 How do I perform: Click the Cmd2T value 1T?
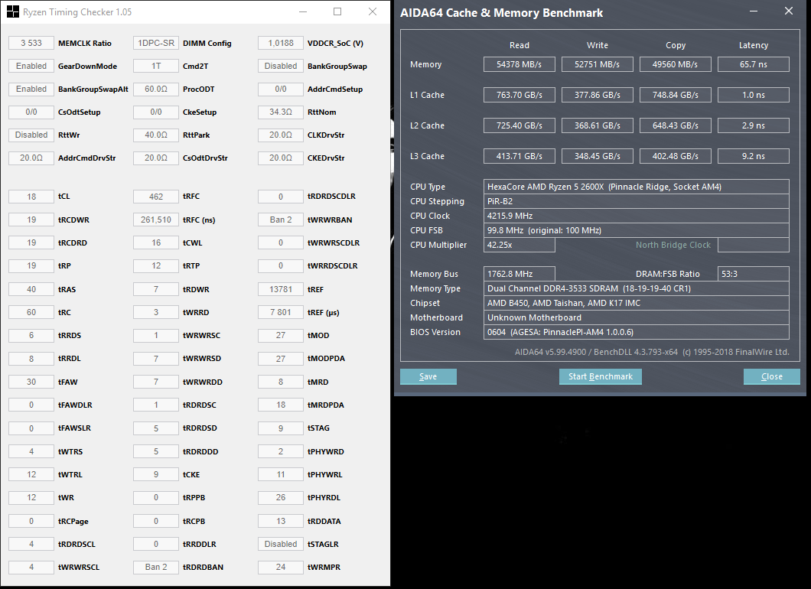click(155, 66)
